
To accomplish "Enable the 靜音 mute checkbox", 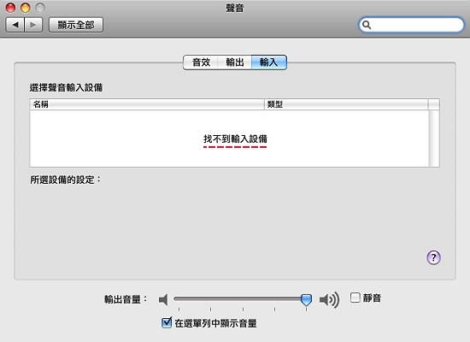I will click(355, 298).
